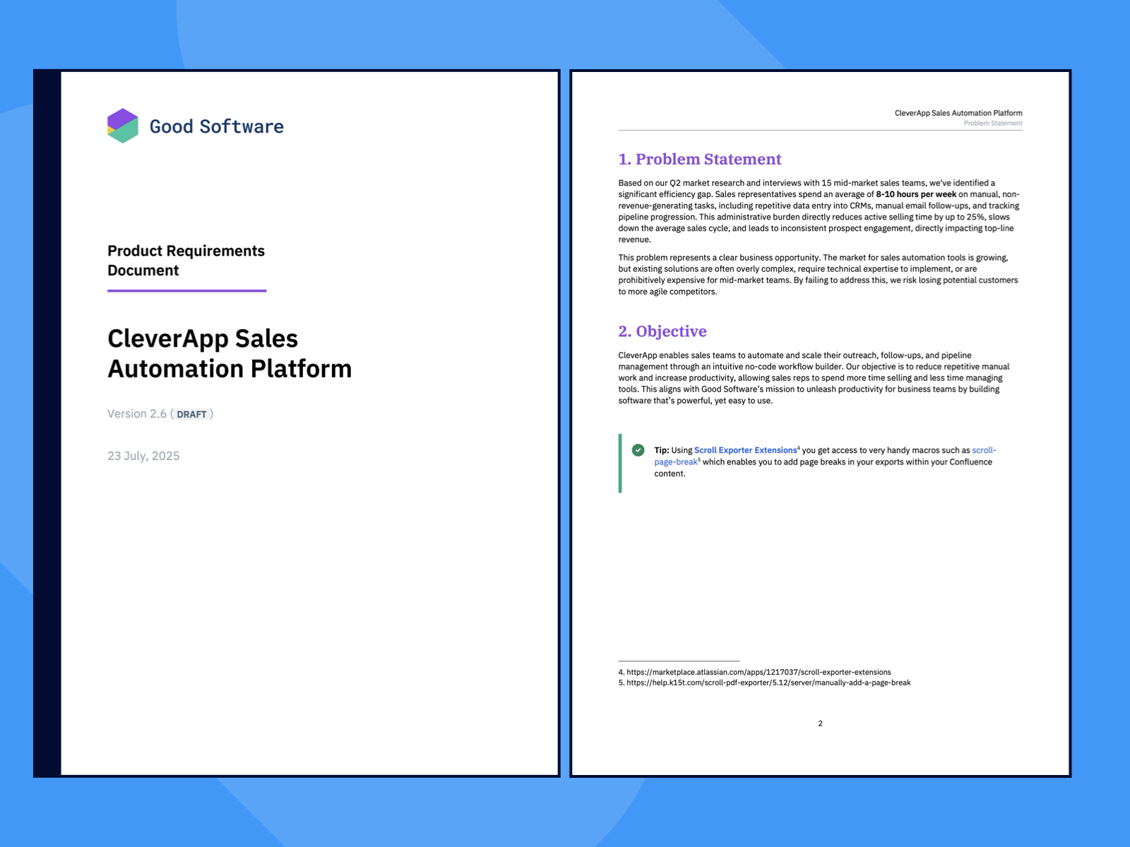Click the DRAFT status badge
This screenshot has width=1130, height=847.
pyautogui.click(x=191, y=414)
